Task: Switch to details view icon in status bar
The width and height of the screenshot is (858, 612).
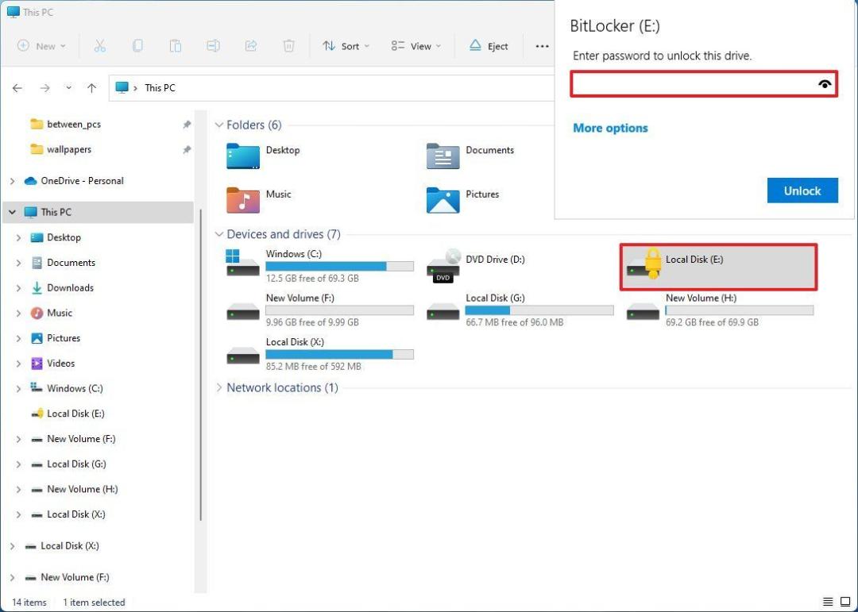Action: coord(829,602)
